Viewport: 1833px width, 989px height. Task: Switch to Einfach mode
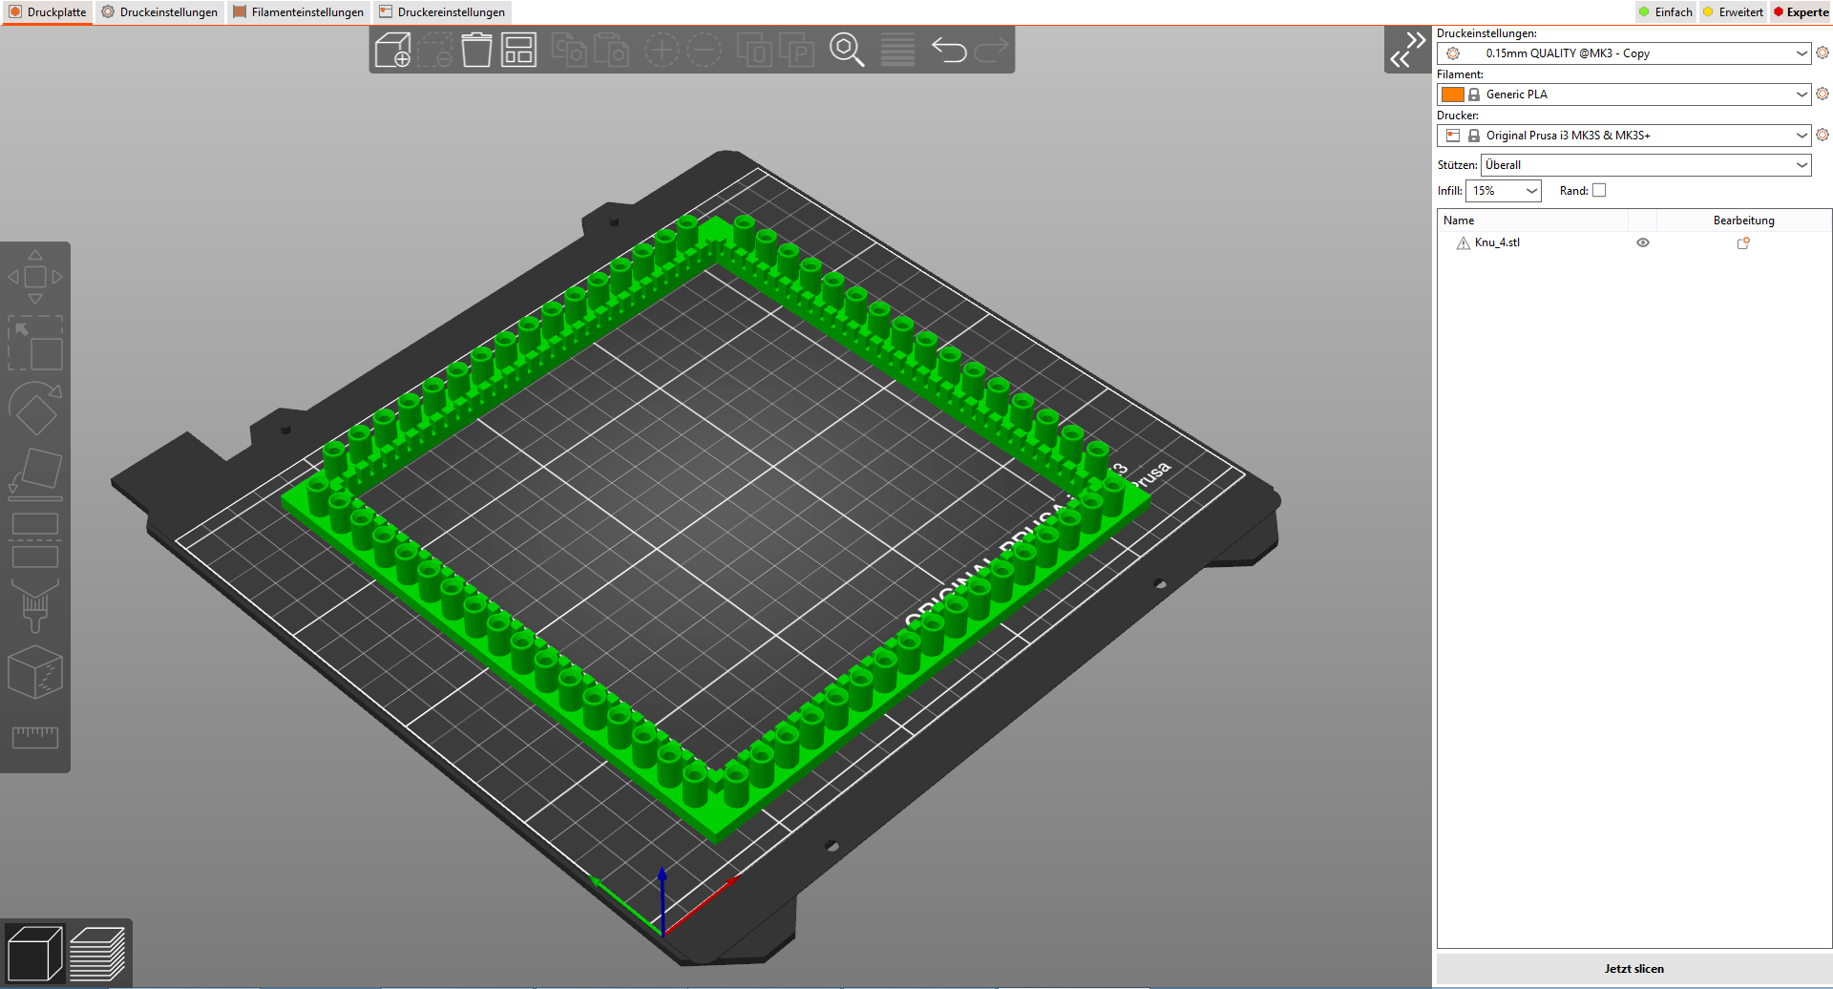point(1665,12)
